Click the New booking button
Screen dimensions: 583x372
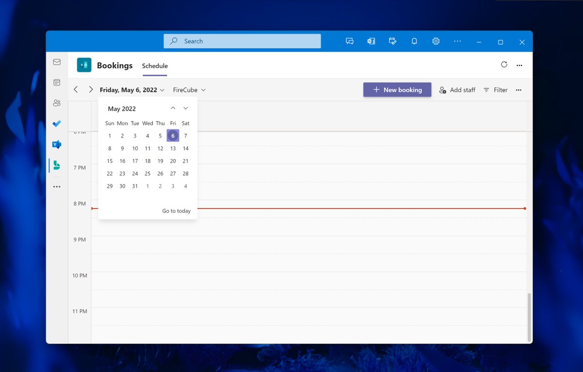[x=397, y=89]
